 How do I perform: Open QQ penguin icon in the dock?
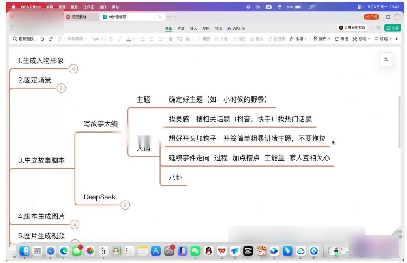[208, 251]
